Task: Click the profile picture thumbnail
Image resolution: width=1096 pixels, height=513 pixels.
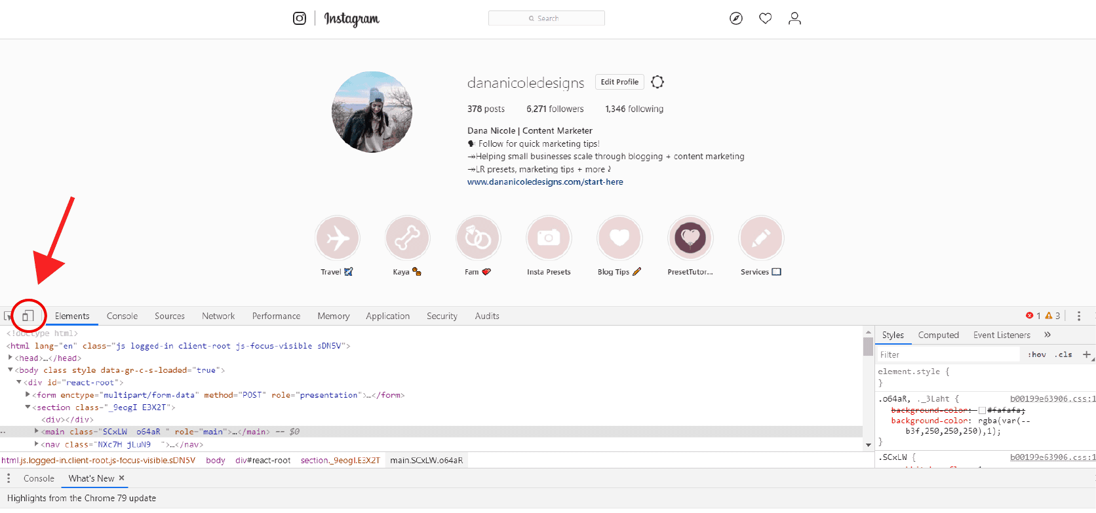Action: click(x=372, y=112)
